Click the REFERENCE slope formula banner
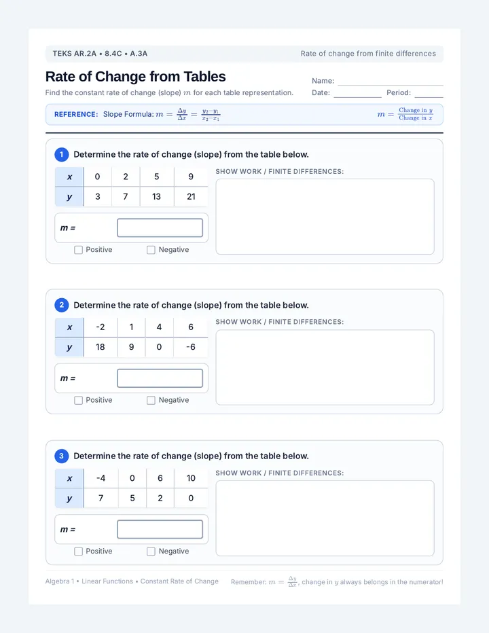The image size is (489, 633). (x=244, y=114)
